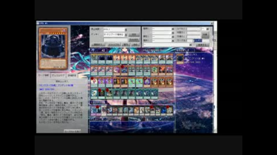
Task: Click the level filter input field
Action: 194,29
